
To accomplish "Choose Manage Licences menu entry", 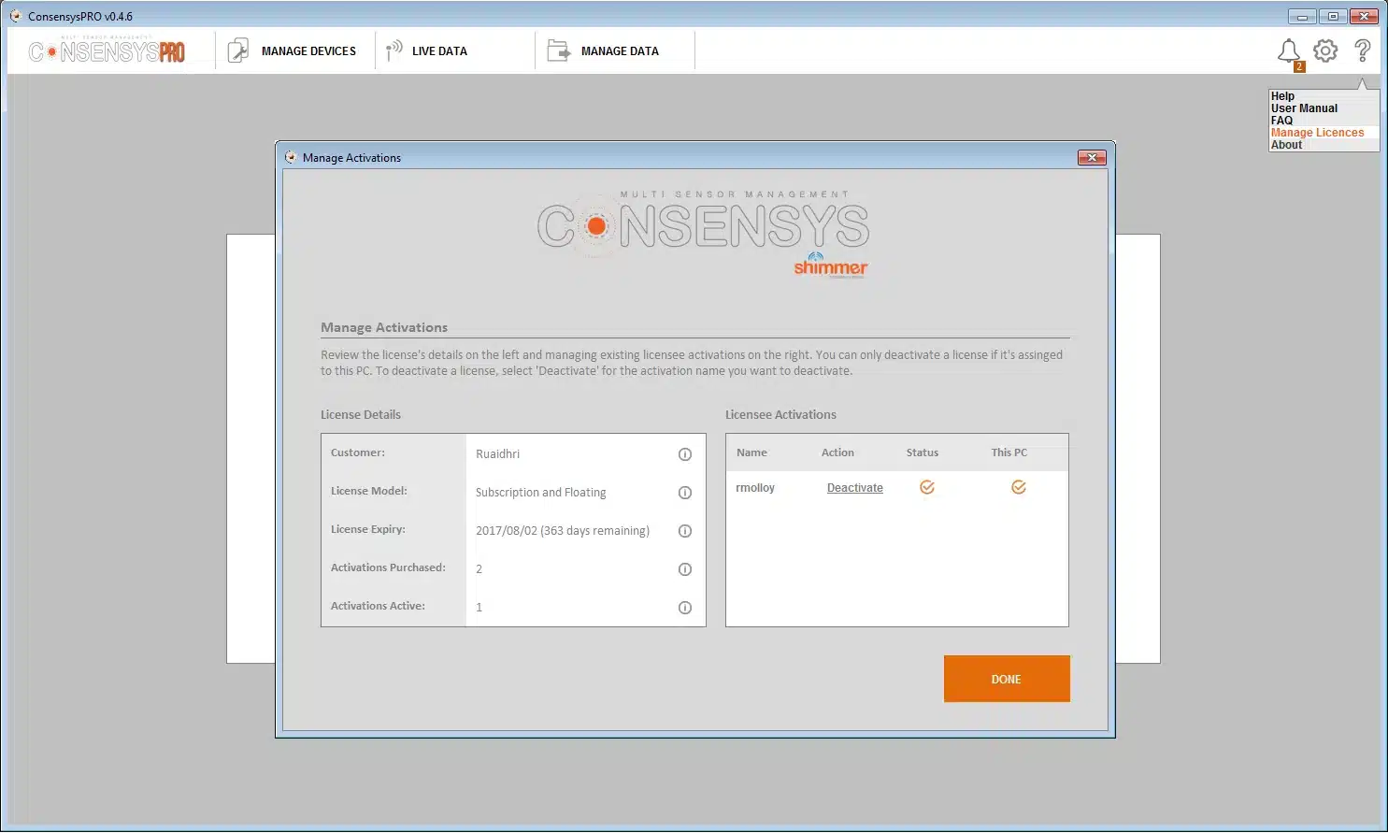I will click(x=1317, y=133).
